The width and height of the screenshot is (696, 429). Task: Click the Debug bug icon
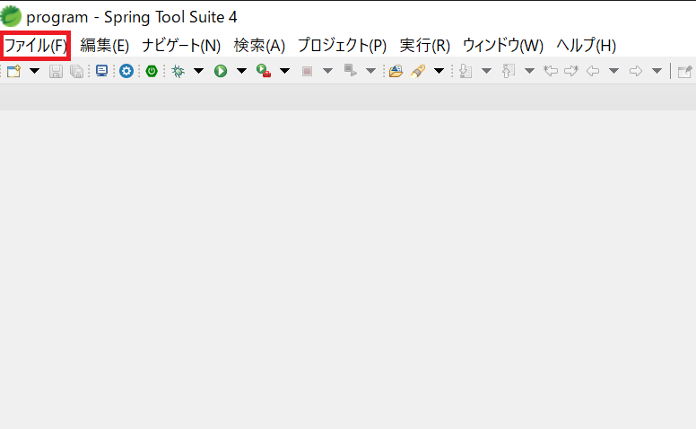[178, 71]
